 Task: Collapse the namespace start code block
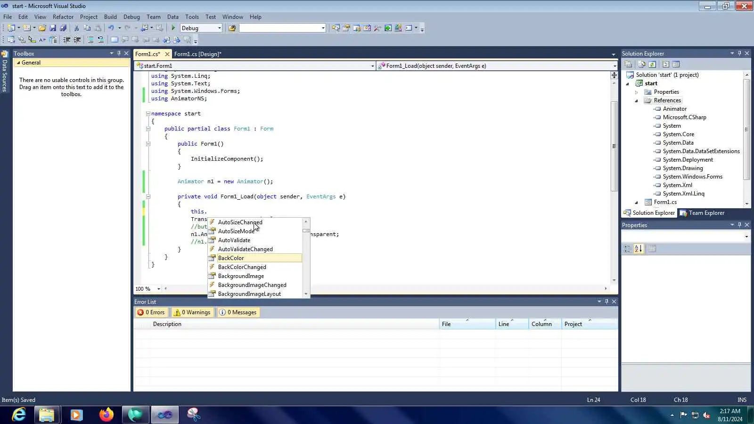pos(148,114)
